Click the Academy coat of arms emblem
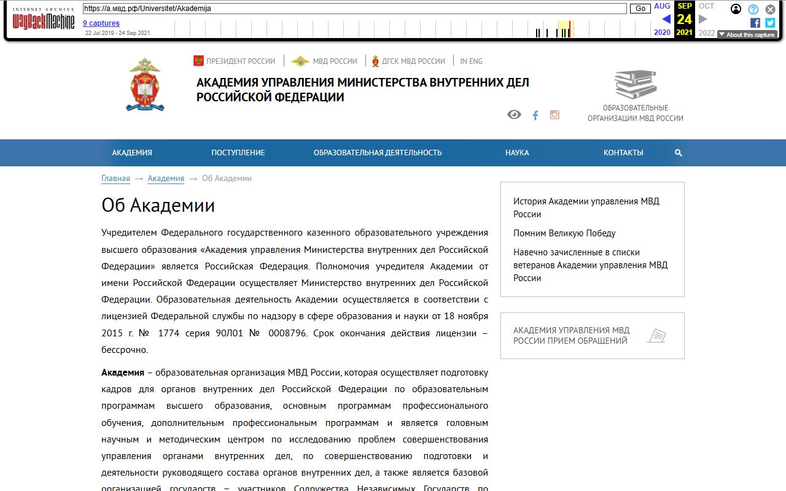The width and height of the screenshot is (786, 491). coord(145,85)
